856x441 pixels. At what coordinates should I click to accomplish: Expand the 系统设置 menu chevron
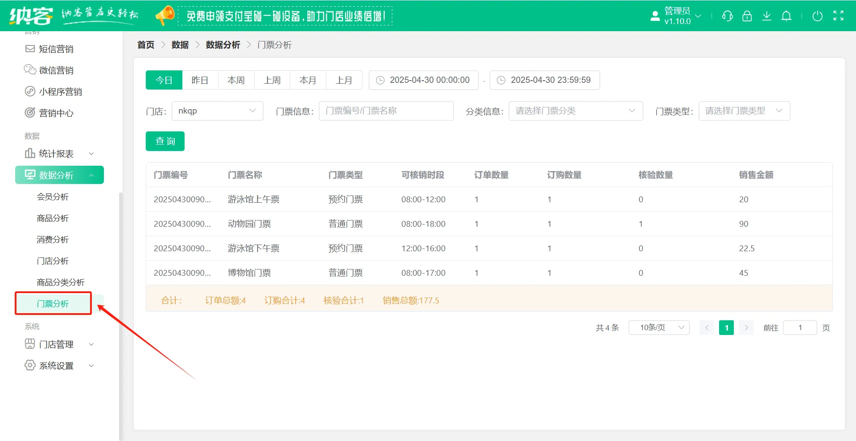click(x=91, y=366)
